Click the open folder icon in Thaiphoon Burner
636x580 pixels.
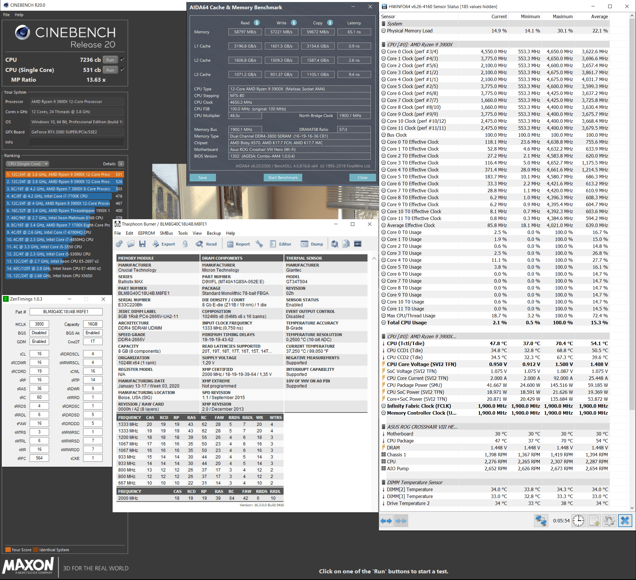coord(131,244)
